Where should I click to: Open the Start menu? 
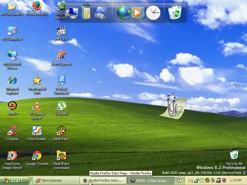pos(15,180)
